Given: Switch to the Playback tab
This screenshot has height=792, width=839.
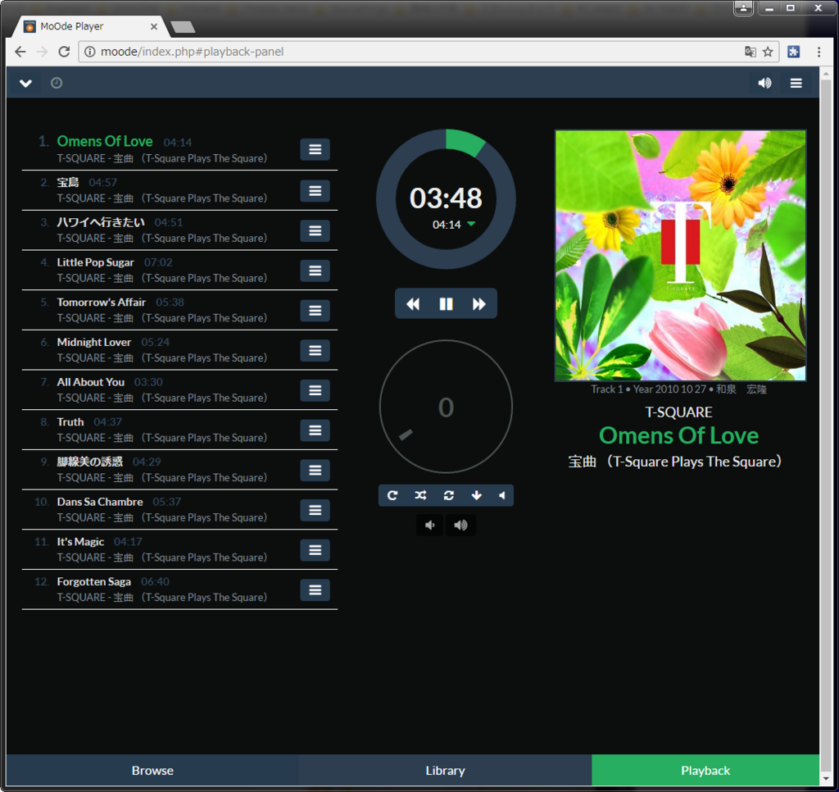Looking at the screenshot, I should pos(705,770).
